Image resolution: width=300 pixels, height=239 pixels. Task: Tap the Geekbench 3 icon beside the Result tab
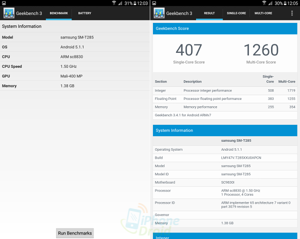click(x=158, y=13)
